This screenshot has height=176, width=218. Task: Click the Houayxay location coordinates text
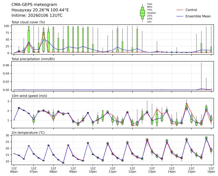40,10
